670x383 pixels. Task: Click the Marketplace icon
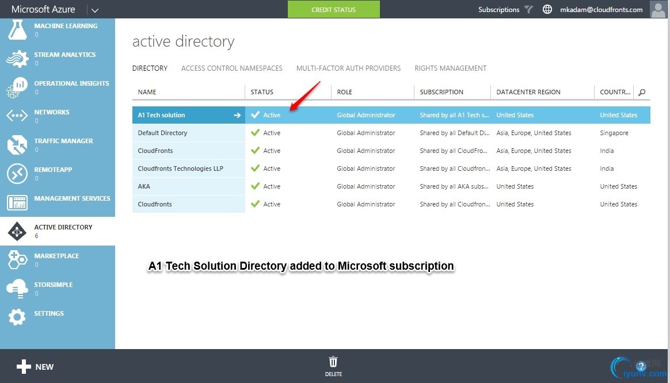(x=17, y=260)
